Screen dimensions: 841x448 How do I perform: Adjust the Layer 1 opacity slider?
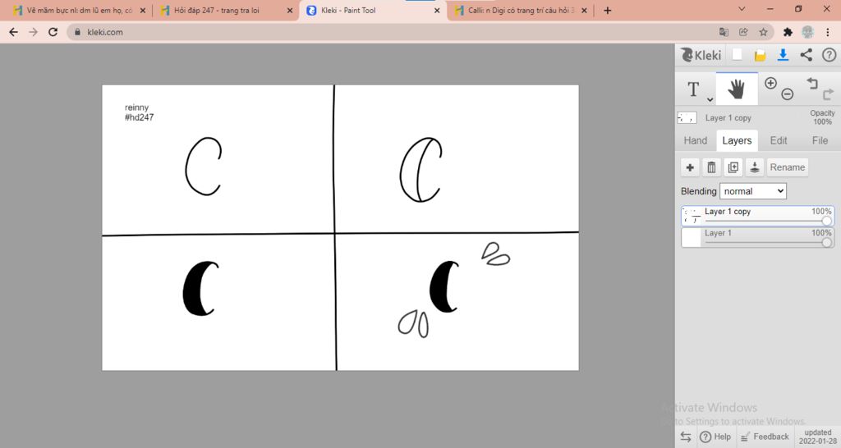pyautogui.click(x=826, y=242)
